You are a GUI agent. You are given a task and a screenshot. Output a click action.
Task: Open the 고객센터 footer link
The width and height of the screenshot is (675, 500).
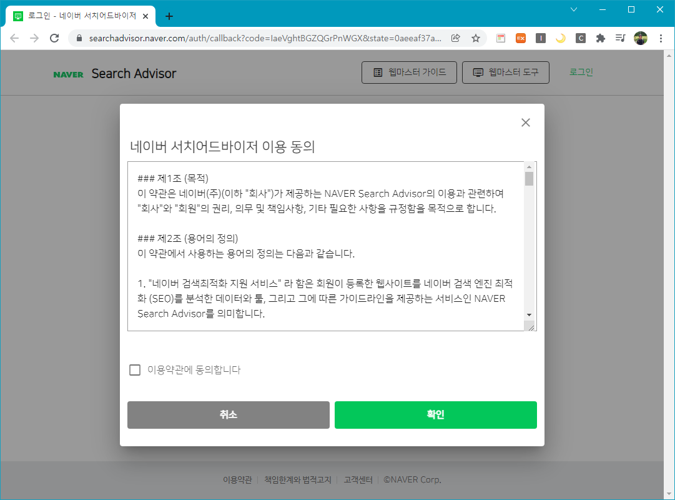click(358, 480)
